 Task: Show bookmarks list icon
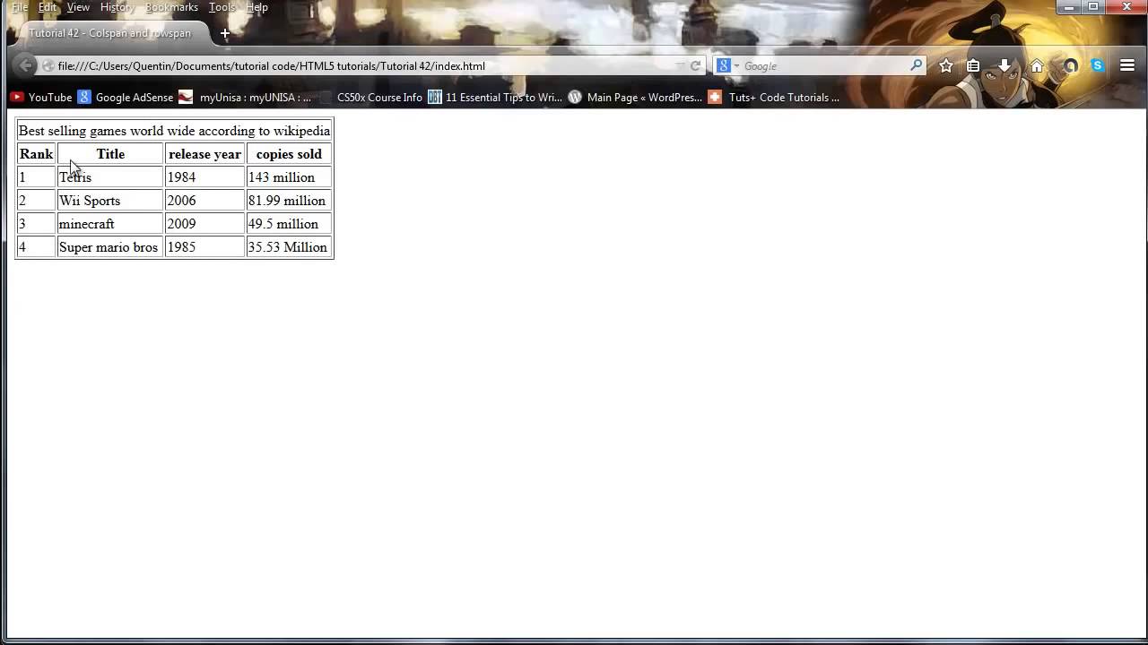click(x=973, y=65)
